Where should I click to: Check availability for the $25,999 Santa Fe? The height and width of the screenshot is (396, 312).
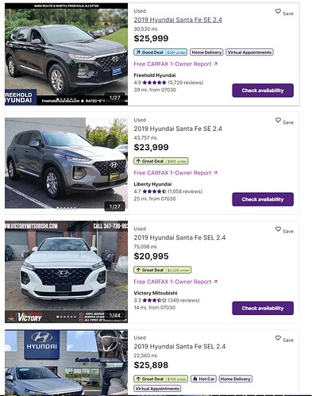tap(263, 90)
